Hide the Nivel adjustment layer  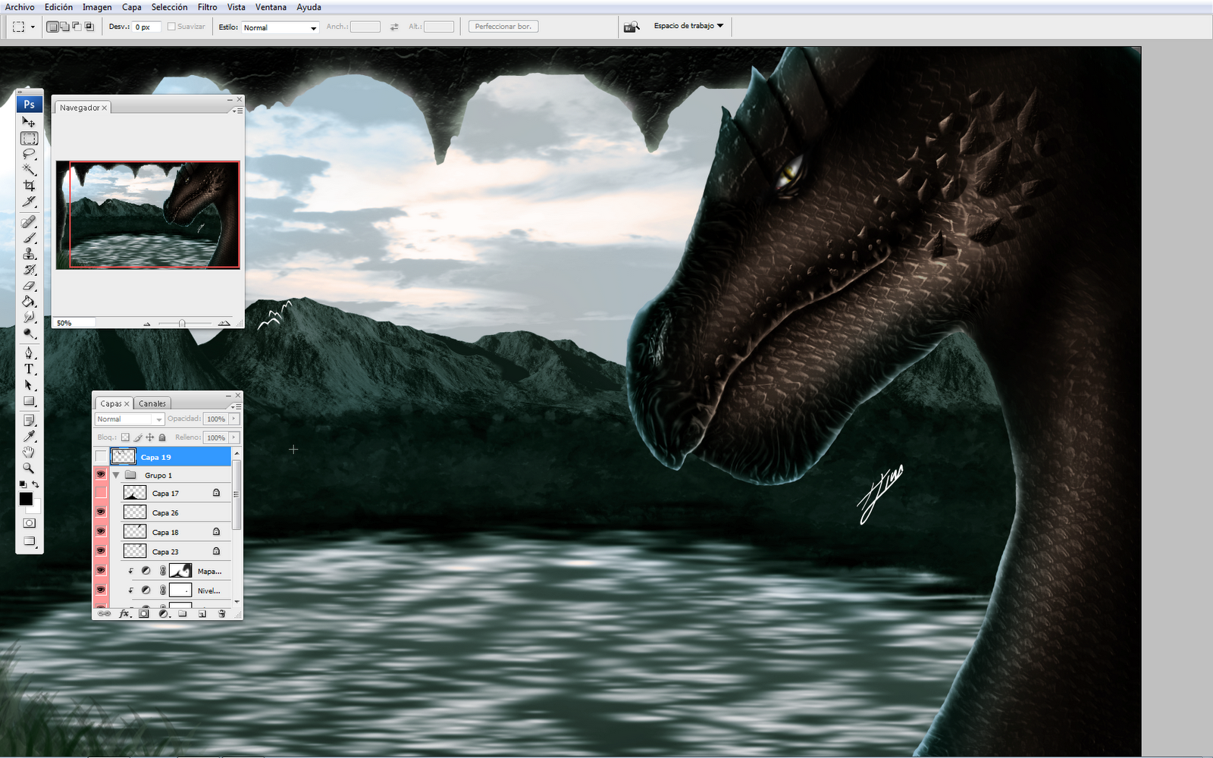pos(101,590)
